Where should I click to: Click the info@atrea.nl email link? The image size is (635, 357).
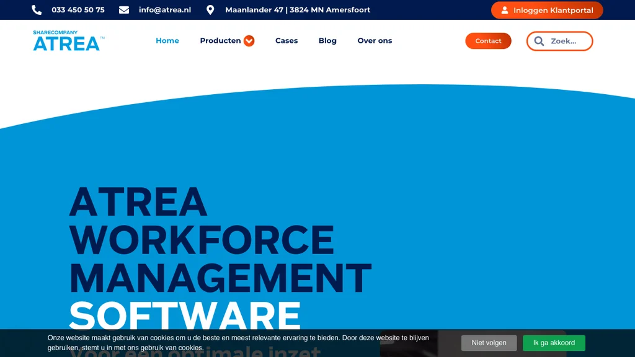(x=165, y=10)
